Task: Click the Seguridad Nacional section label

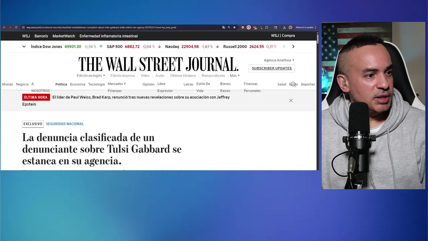Action: point(65,124)
